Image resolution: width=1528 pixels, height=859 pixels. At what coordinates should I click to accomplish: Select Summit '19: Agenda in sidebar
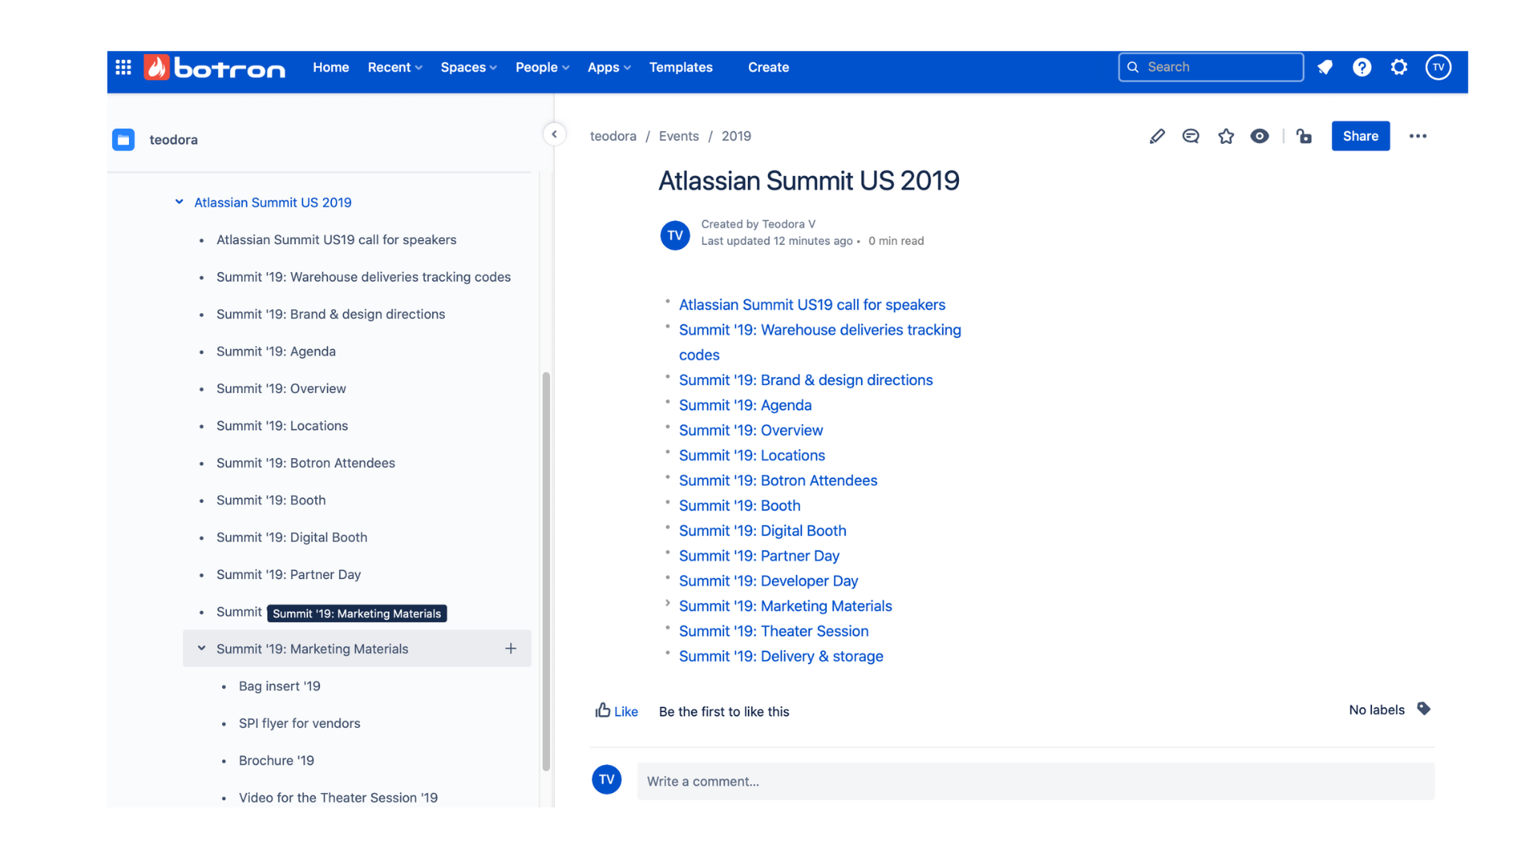pyautogui.click(x=276, y=352)
